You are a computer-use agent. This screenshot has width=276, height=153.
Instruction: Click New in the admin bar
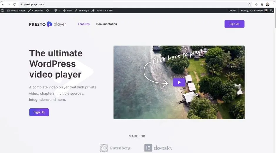(x=67, y=11)
